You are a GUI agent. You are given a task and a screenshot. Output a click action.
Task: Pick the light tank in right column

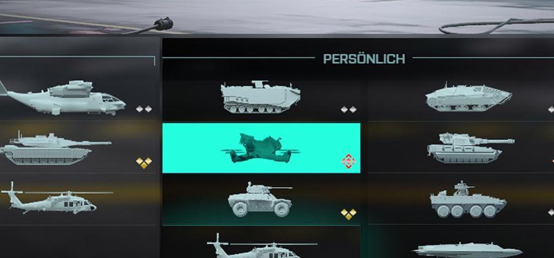click(471, 148)
